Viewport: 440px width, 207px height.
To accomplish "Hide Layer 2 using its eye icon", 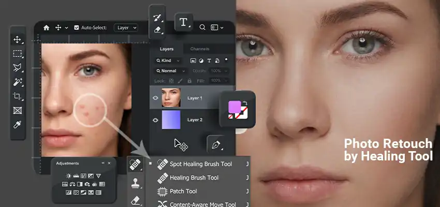I will (155, 120).
